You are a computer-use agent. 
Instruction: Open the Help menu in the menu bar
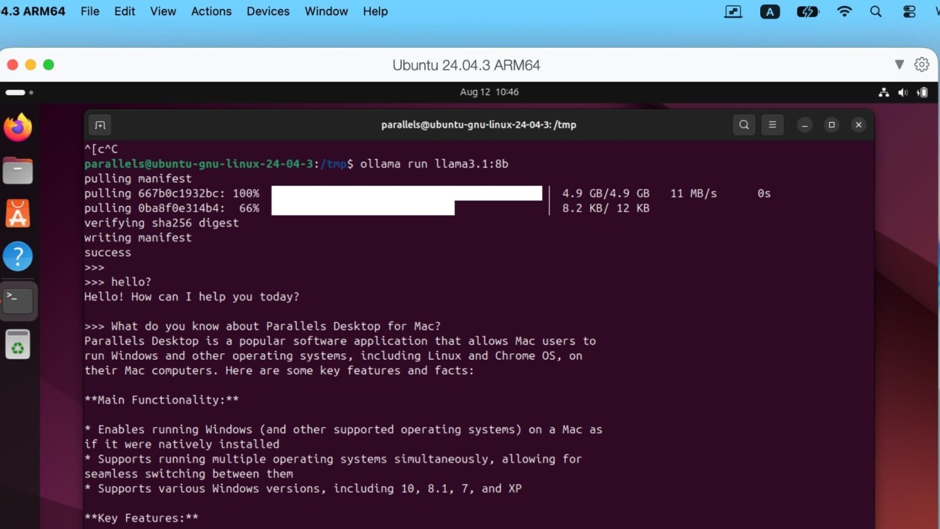pyautogui.click(x=375, y=12)
